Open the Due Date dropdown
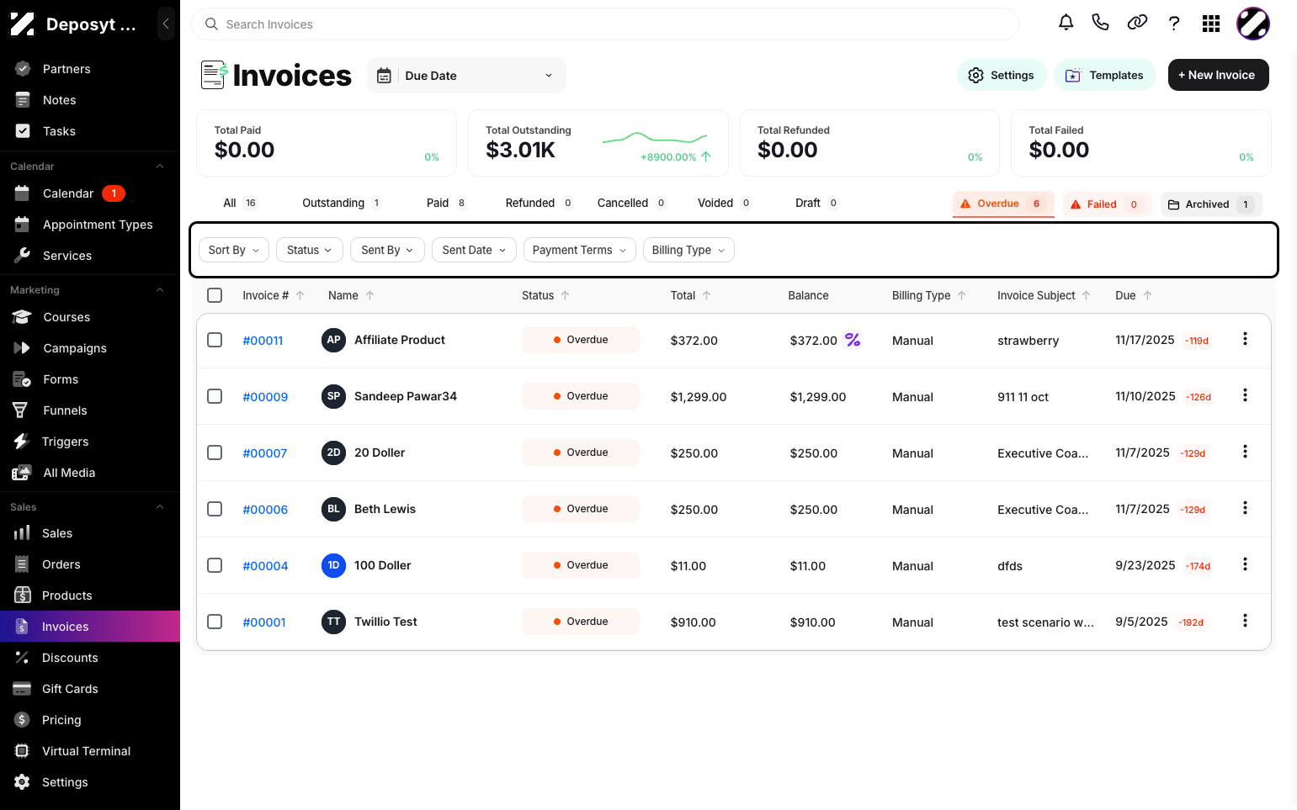Image resolution: width=1297 pixels, height=810 pixels. pyautogui.click(x=466, y=76)
